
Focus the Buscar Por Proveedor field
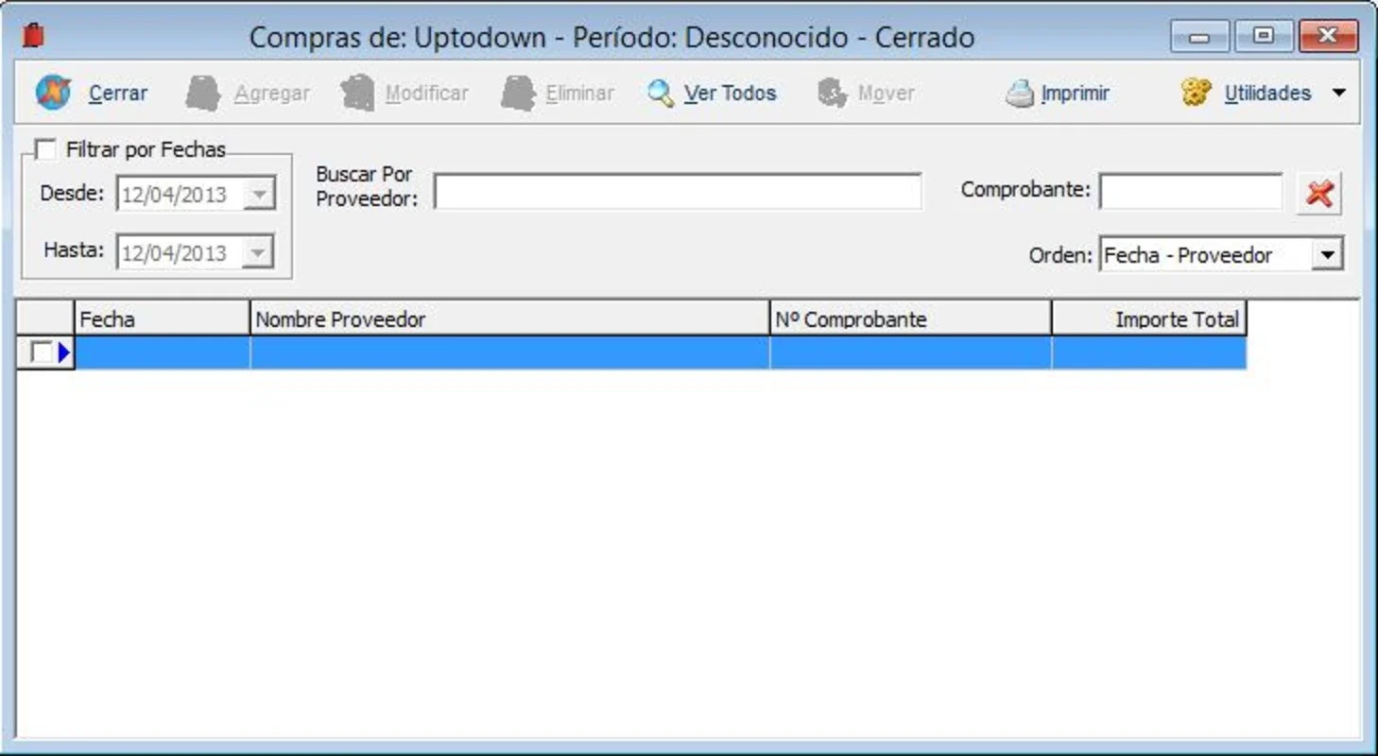[678, 191]
